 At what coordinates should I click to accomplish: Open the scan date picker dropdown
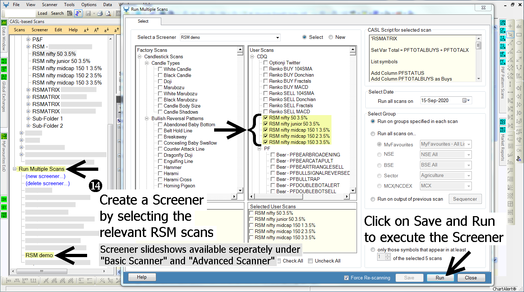[x=466, y=101]
